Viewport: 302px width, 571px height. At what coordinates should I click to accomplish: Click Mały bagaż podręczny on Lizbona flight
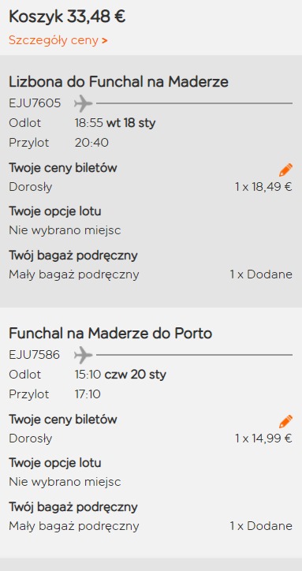74,274
